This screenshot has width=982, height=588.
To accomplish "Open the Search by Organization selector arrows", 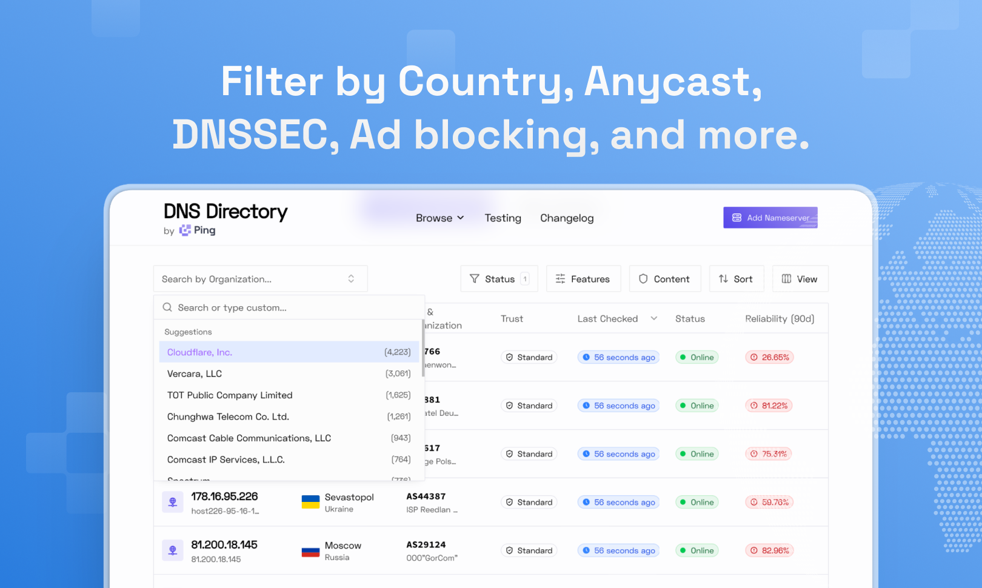I will 351,278.
